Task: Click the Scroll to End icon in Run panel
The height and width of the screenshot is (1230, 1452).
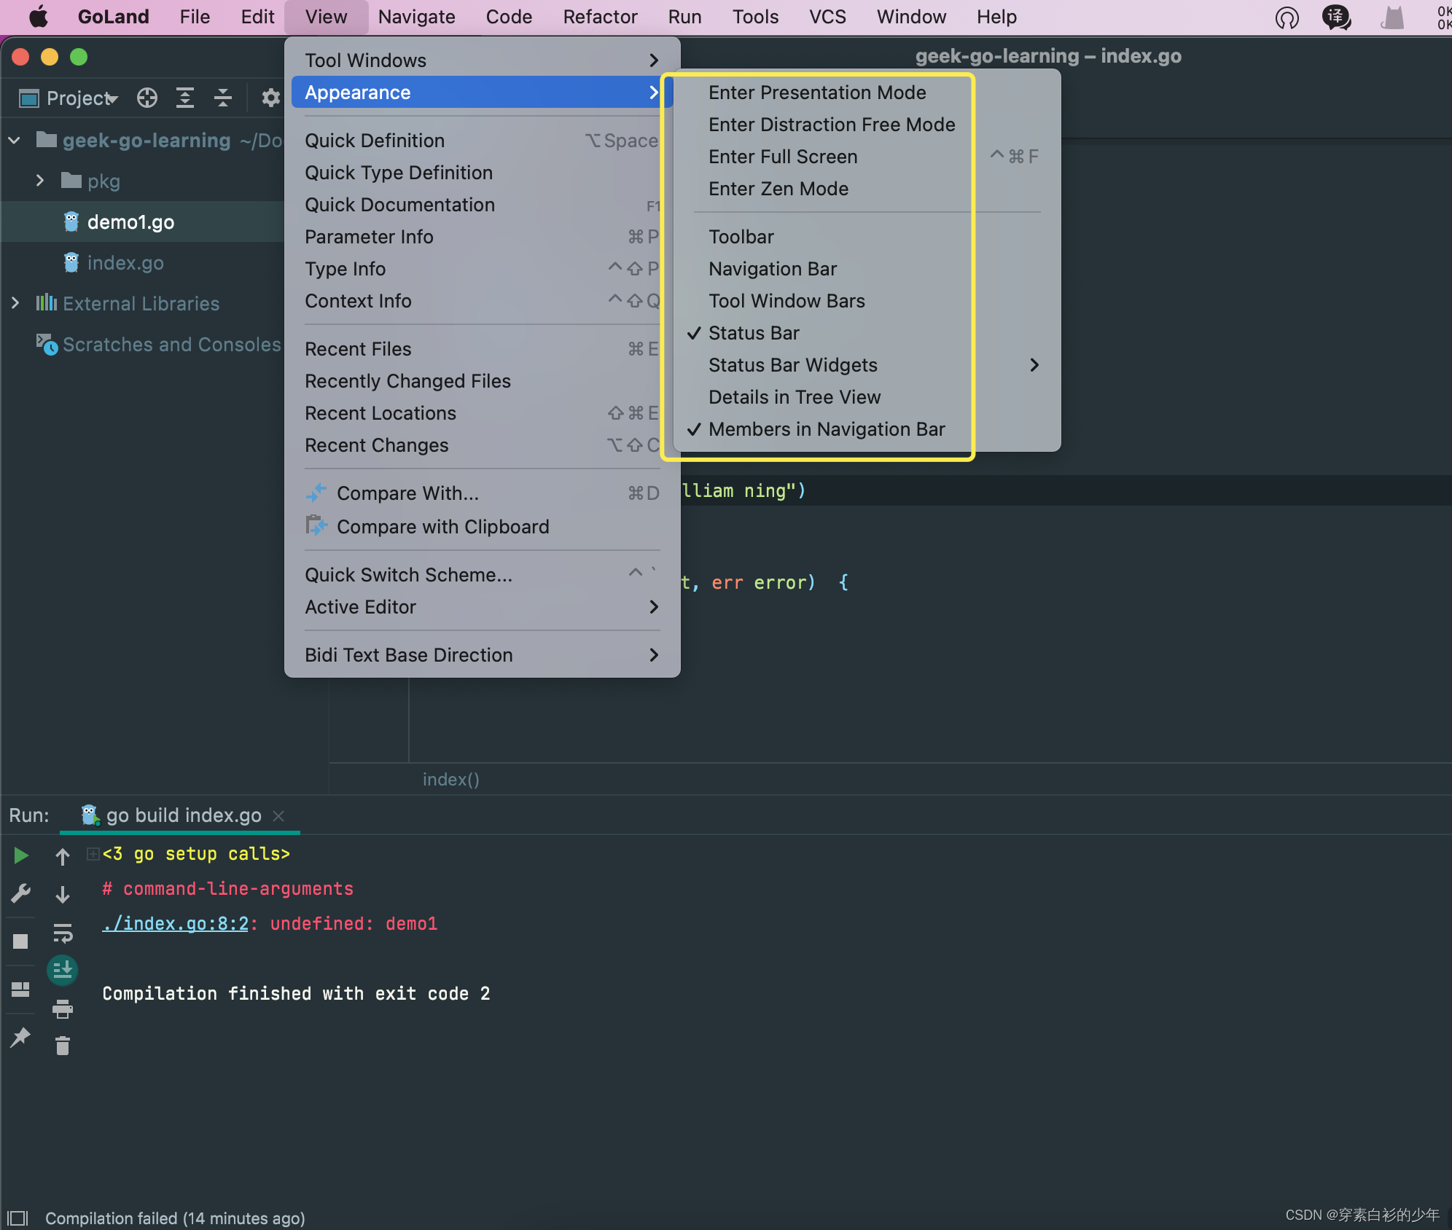Action: pyautogui.click(x=63, y=971)
